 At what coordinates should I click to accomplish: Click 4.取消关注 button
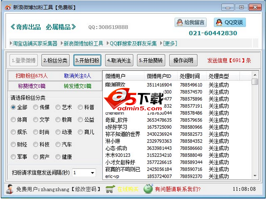coord(119,60)
